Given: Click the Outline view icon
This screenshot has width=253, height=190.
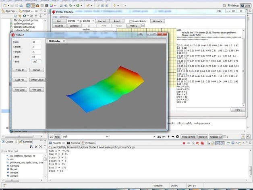Looking at the screenshot, I should coord(3,142).
